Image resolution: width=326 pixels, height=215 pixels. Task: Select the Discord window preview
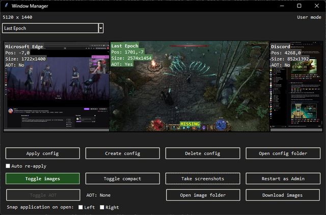click(x=296, y=86)
